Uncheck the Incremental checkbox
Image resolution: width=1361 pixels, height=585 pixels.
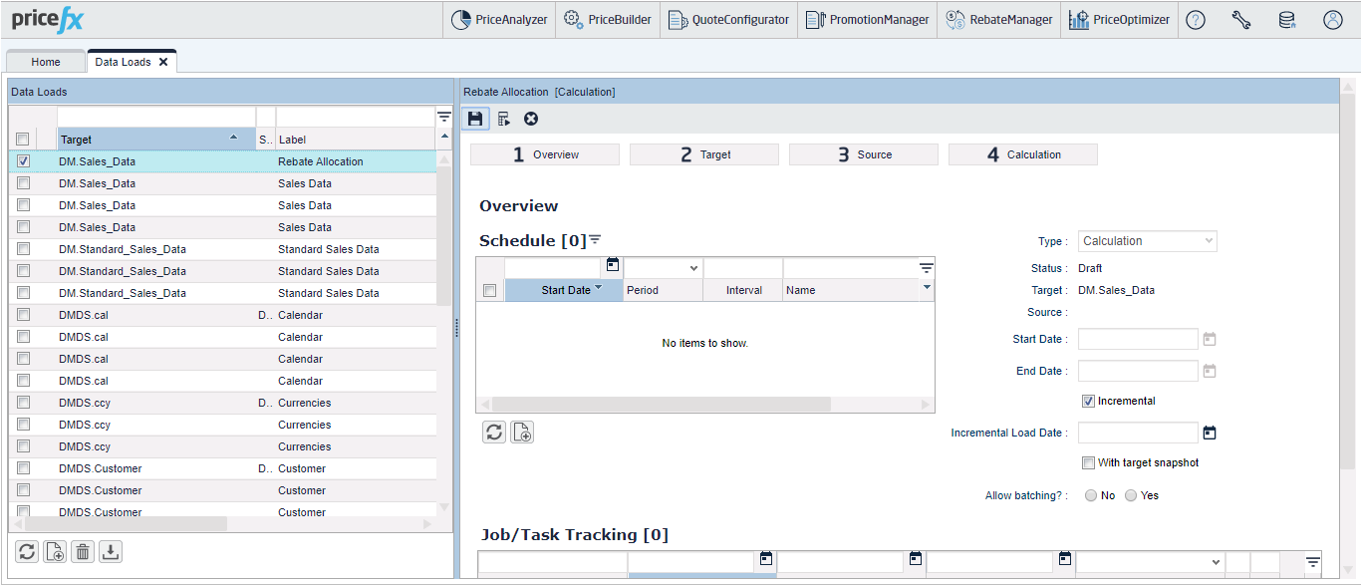pyautogui.click(x=1088, y=401)
